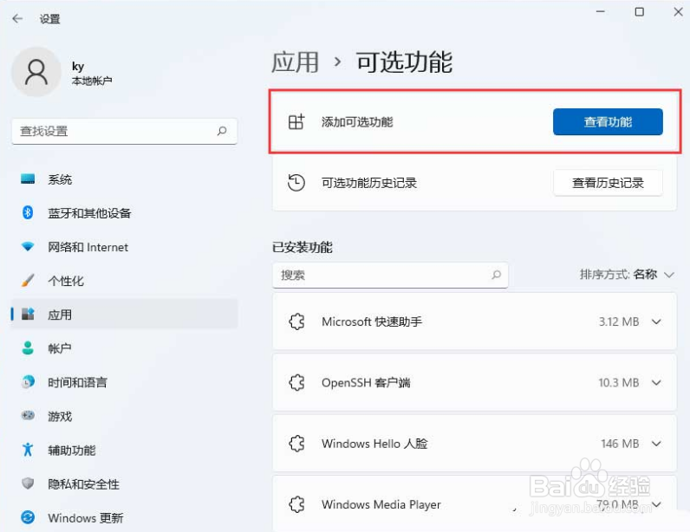The image size is (690, 532).
Task: Click the 隐私和安全性 shield icon
Action: pos(28,483)
